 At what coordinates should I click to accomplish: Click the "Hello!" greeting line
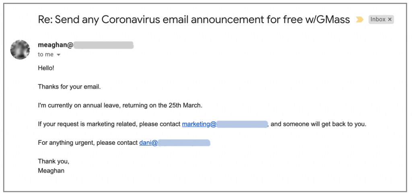click(46, 68)
